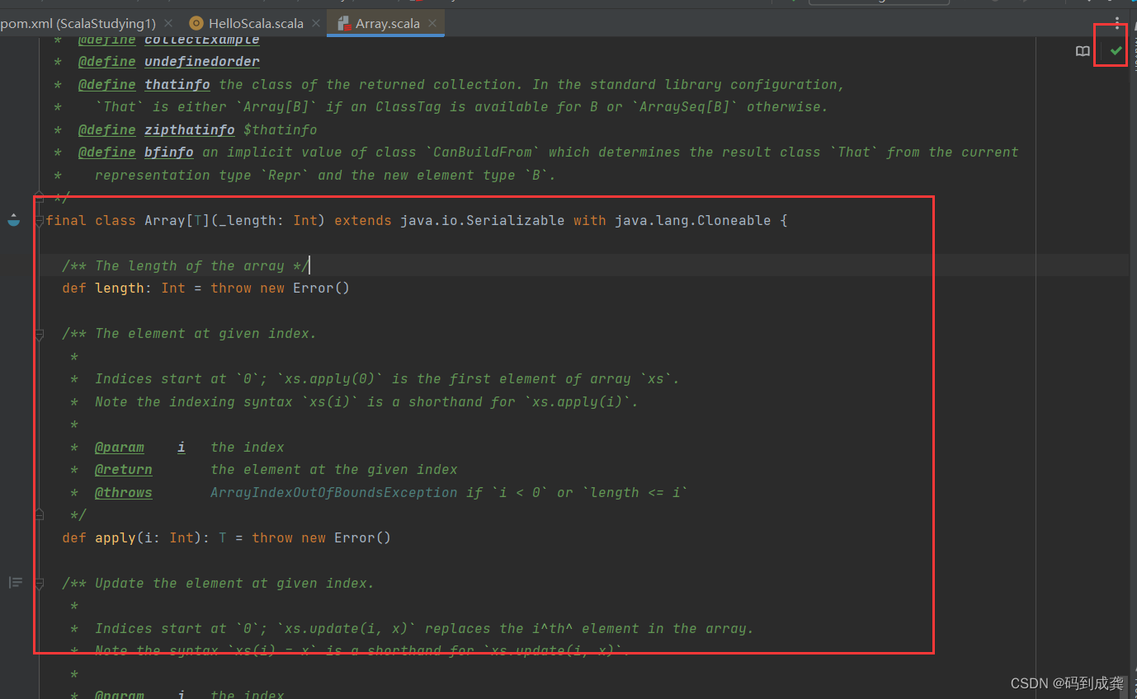
Task: Place cursor at end of 'The length of the array' comment
Action: (309, 265)
